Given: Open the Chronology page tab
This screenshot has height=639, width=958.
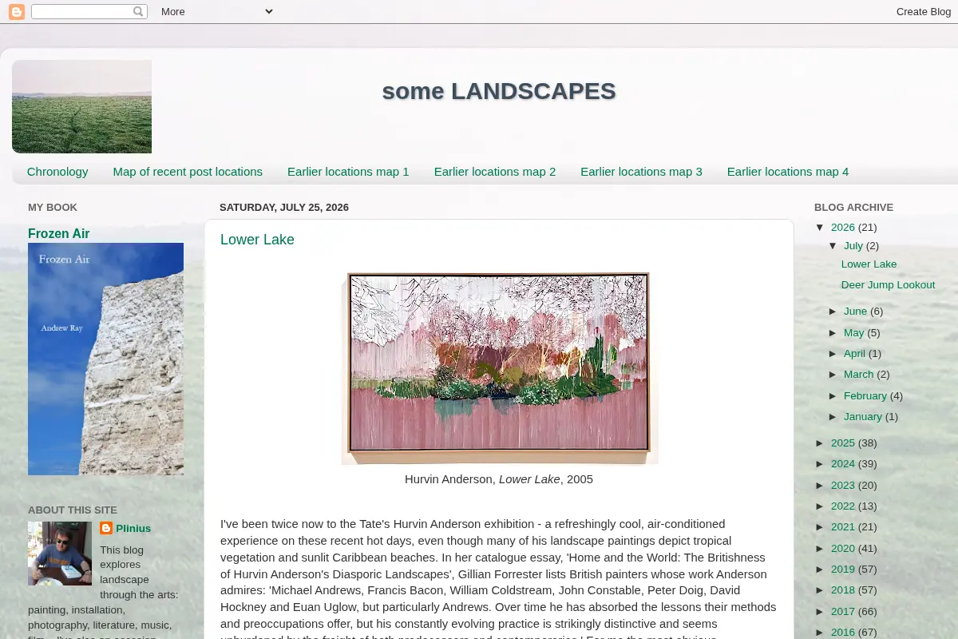Looking at the screenshot, I should 57,172.
